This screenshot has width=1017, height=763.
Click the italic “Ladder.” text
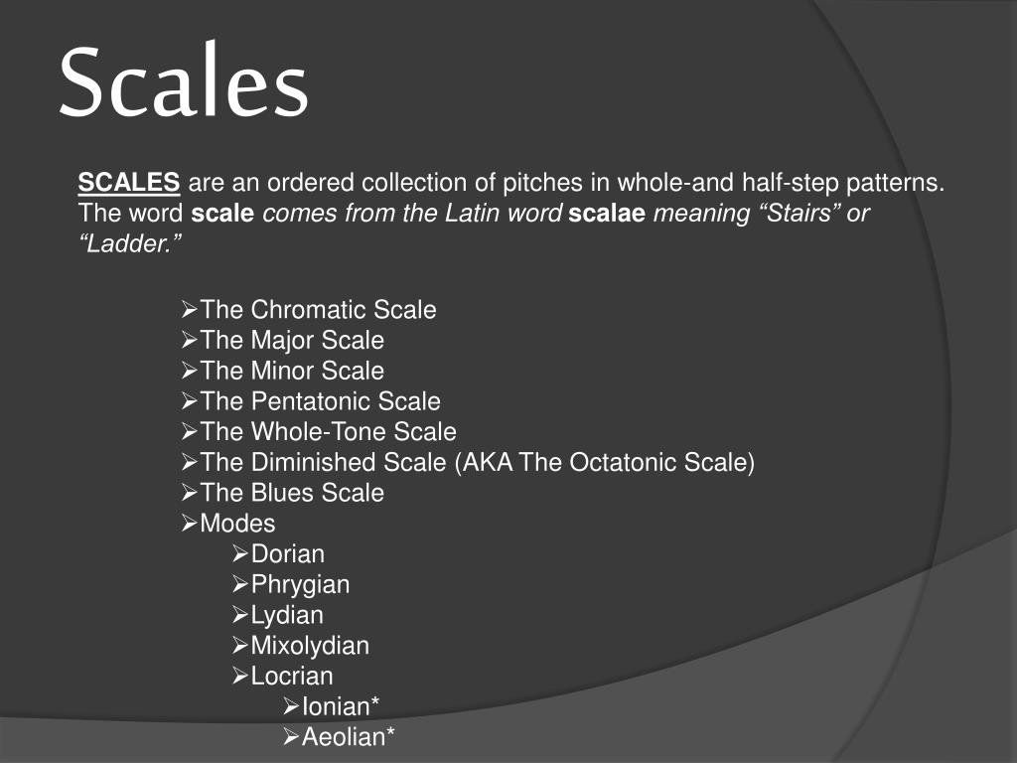click(130, 243)
